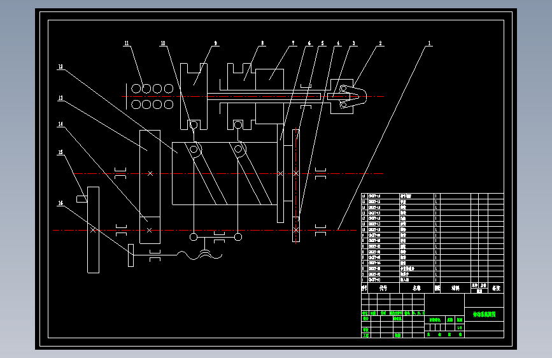Select callout number 13 label
The width and height of the screenshot is (552, 358).
pos(60,97)
